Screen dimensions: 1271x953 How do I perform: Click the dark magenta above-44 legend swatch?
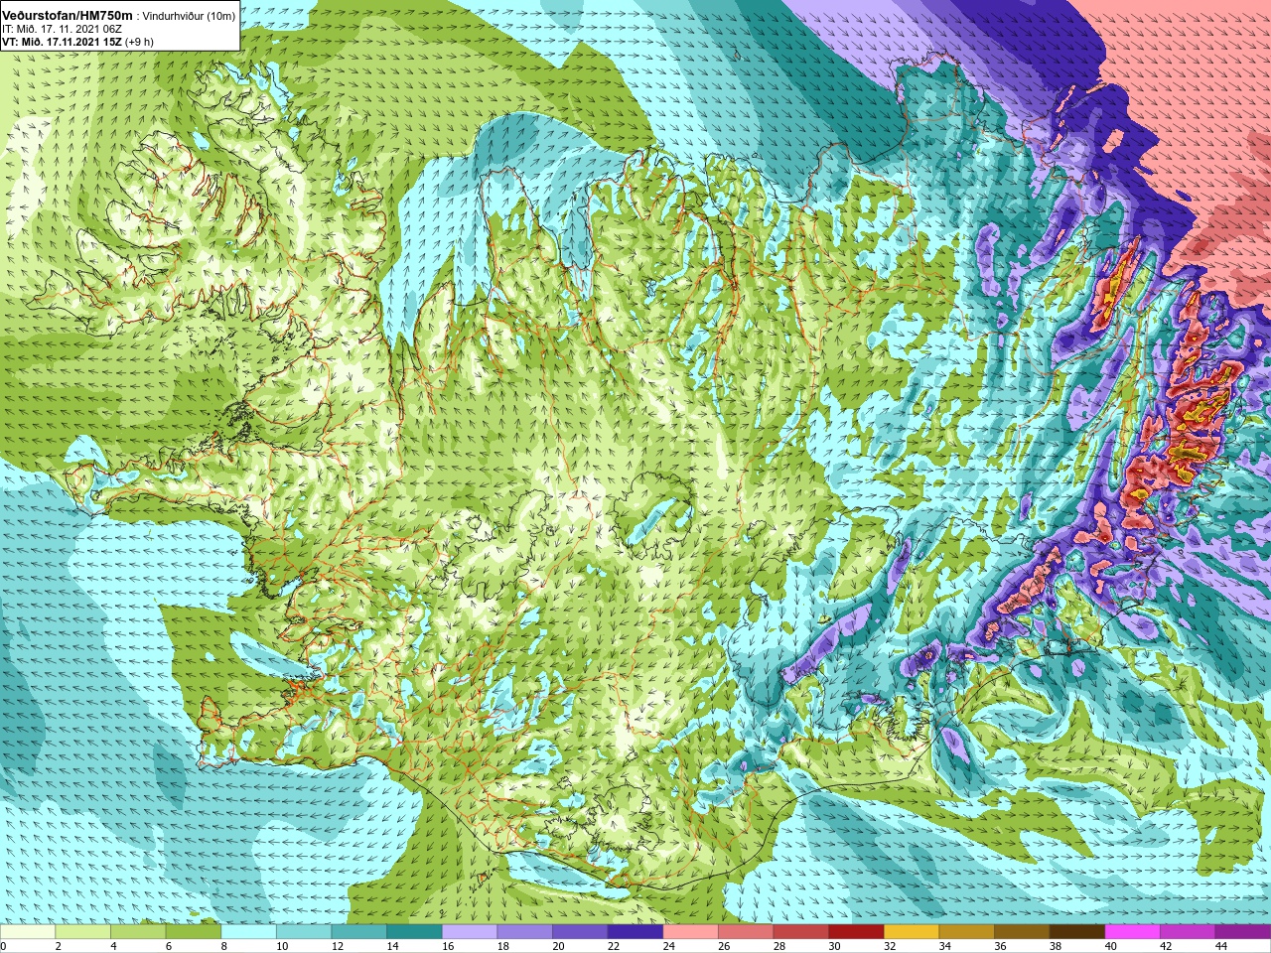tap(1243, 931)
